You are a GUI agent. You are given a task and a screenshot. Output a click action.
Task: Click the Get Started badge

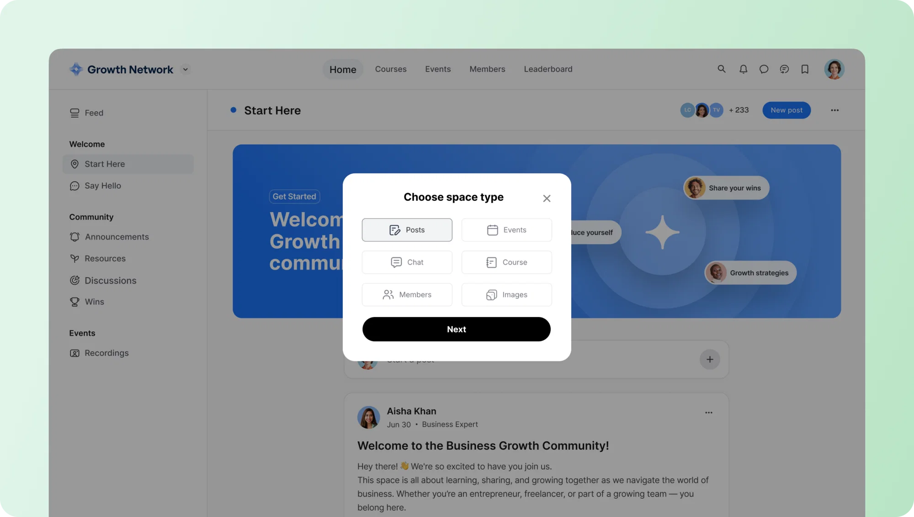pyautogui.click(x=294, y=196)
